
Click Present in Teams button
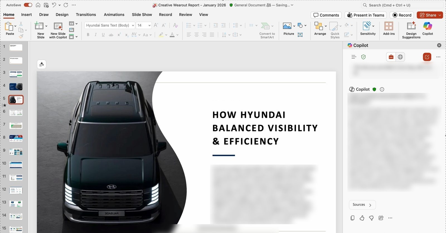click(366, 15)
